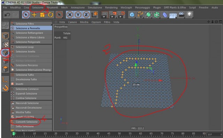Viewport: 223px width, 138px height.
Task: Click frame 45 on the timeline
Action: click(x=109, y=133)
